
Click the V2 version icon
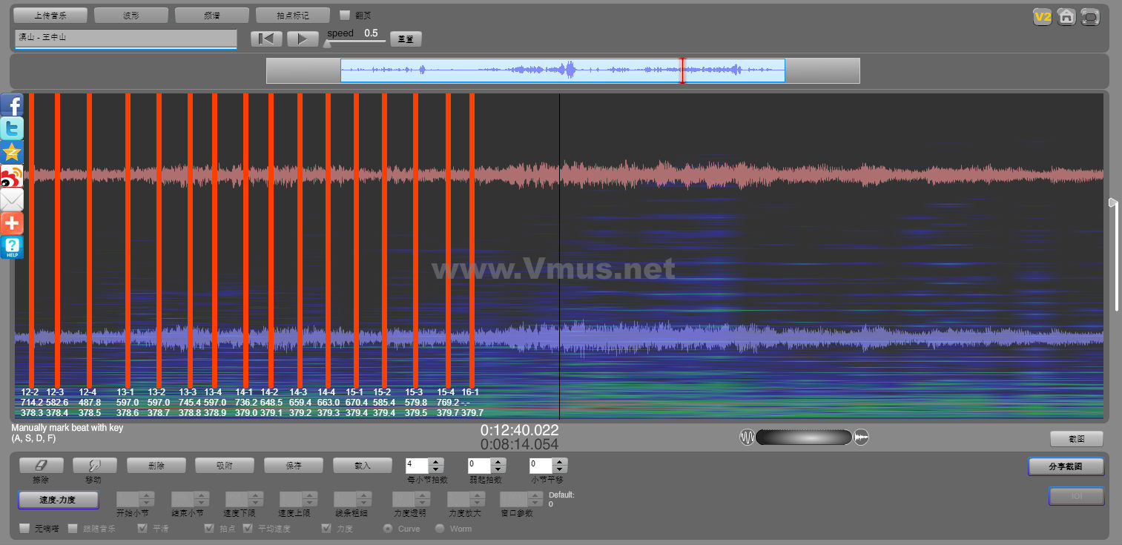1043,17
